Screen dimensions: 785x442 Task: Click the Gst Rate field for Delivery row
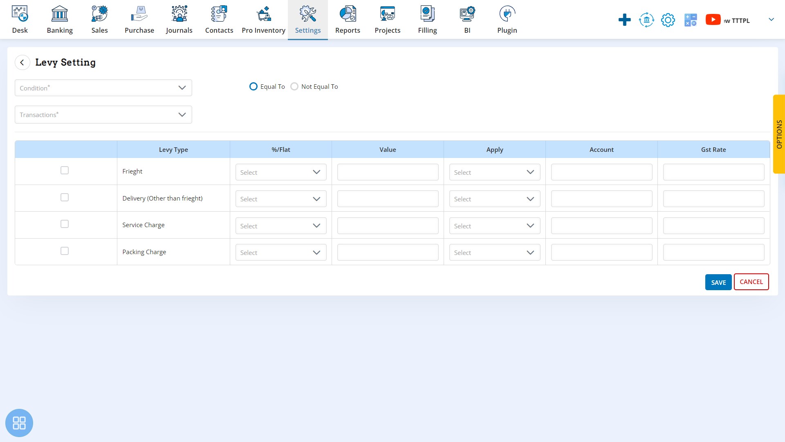[714, 199]
